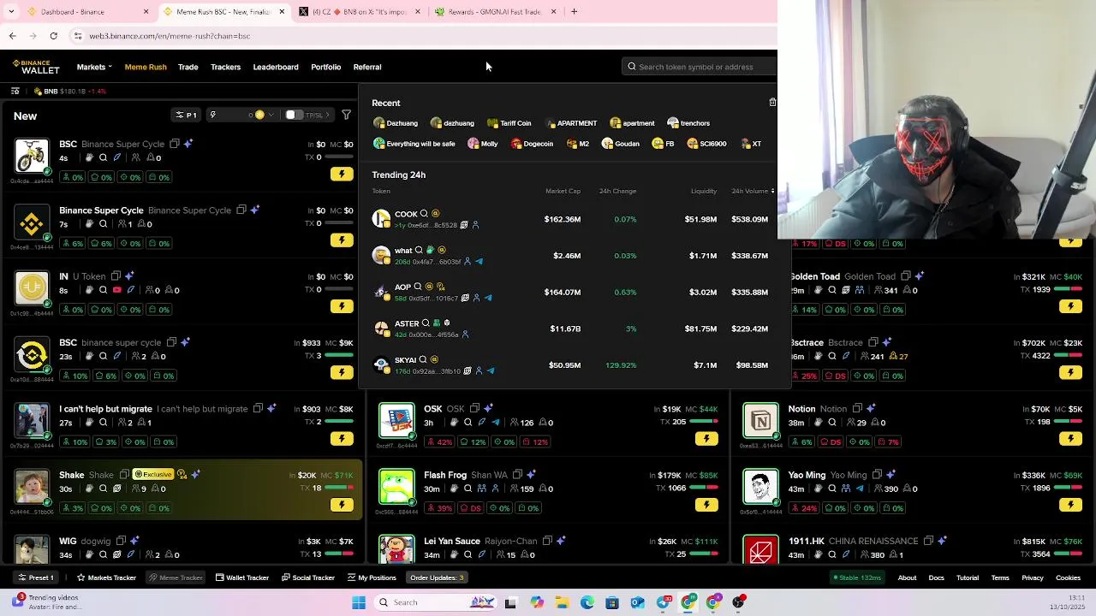Open the Leaderboard page

point(276,67)
